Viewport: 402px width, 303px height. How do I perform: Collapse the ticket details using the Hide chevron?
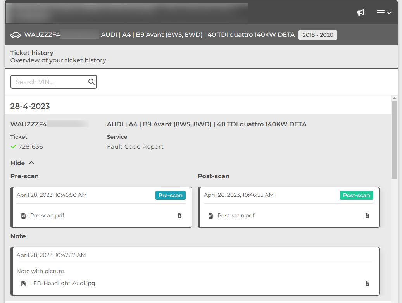click(31, 163)
